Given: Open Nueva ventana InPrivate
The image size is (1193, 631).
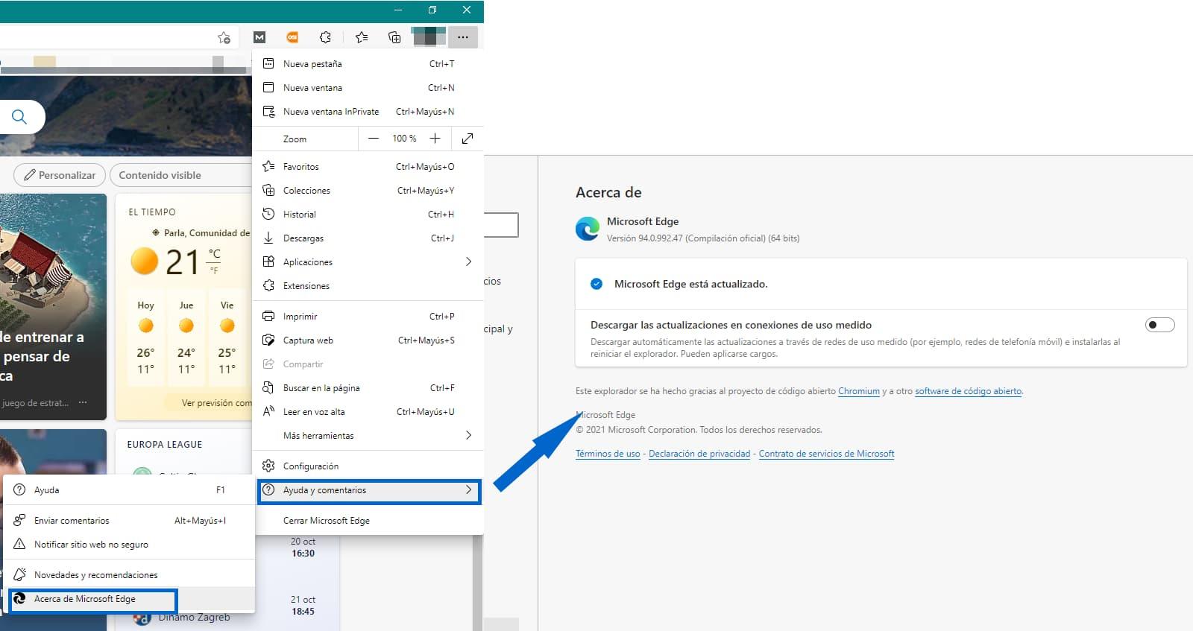Looking at the screenshot, I should coord(368,112).
